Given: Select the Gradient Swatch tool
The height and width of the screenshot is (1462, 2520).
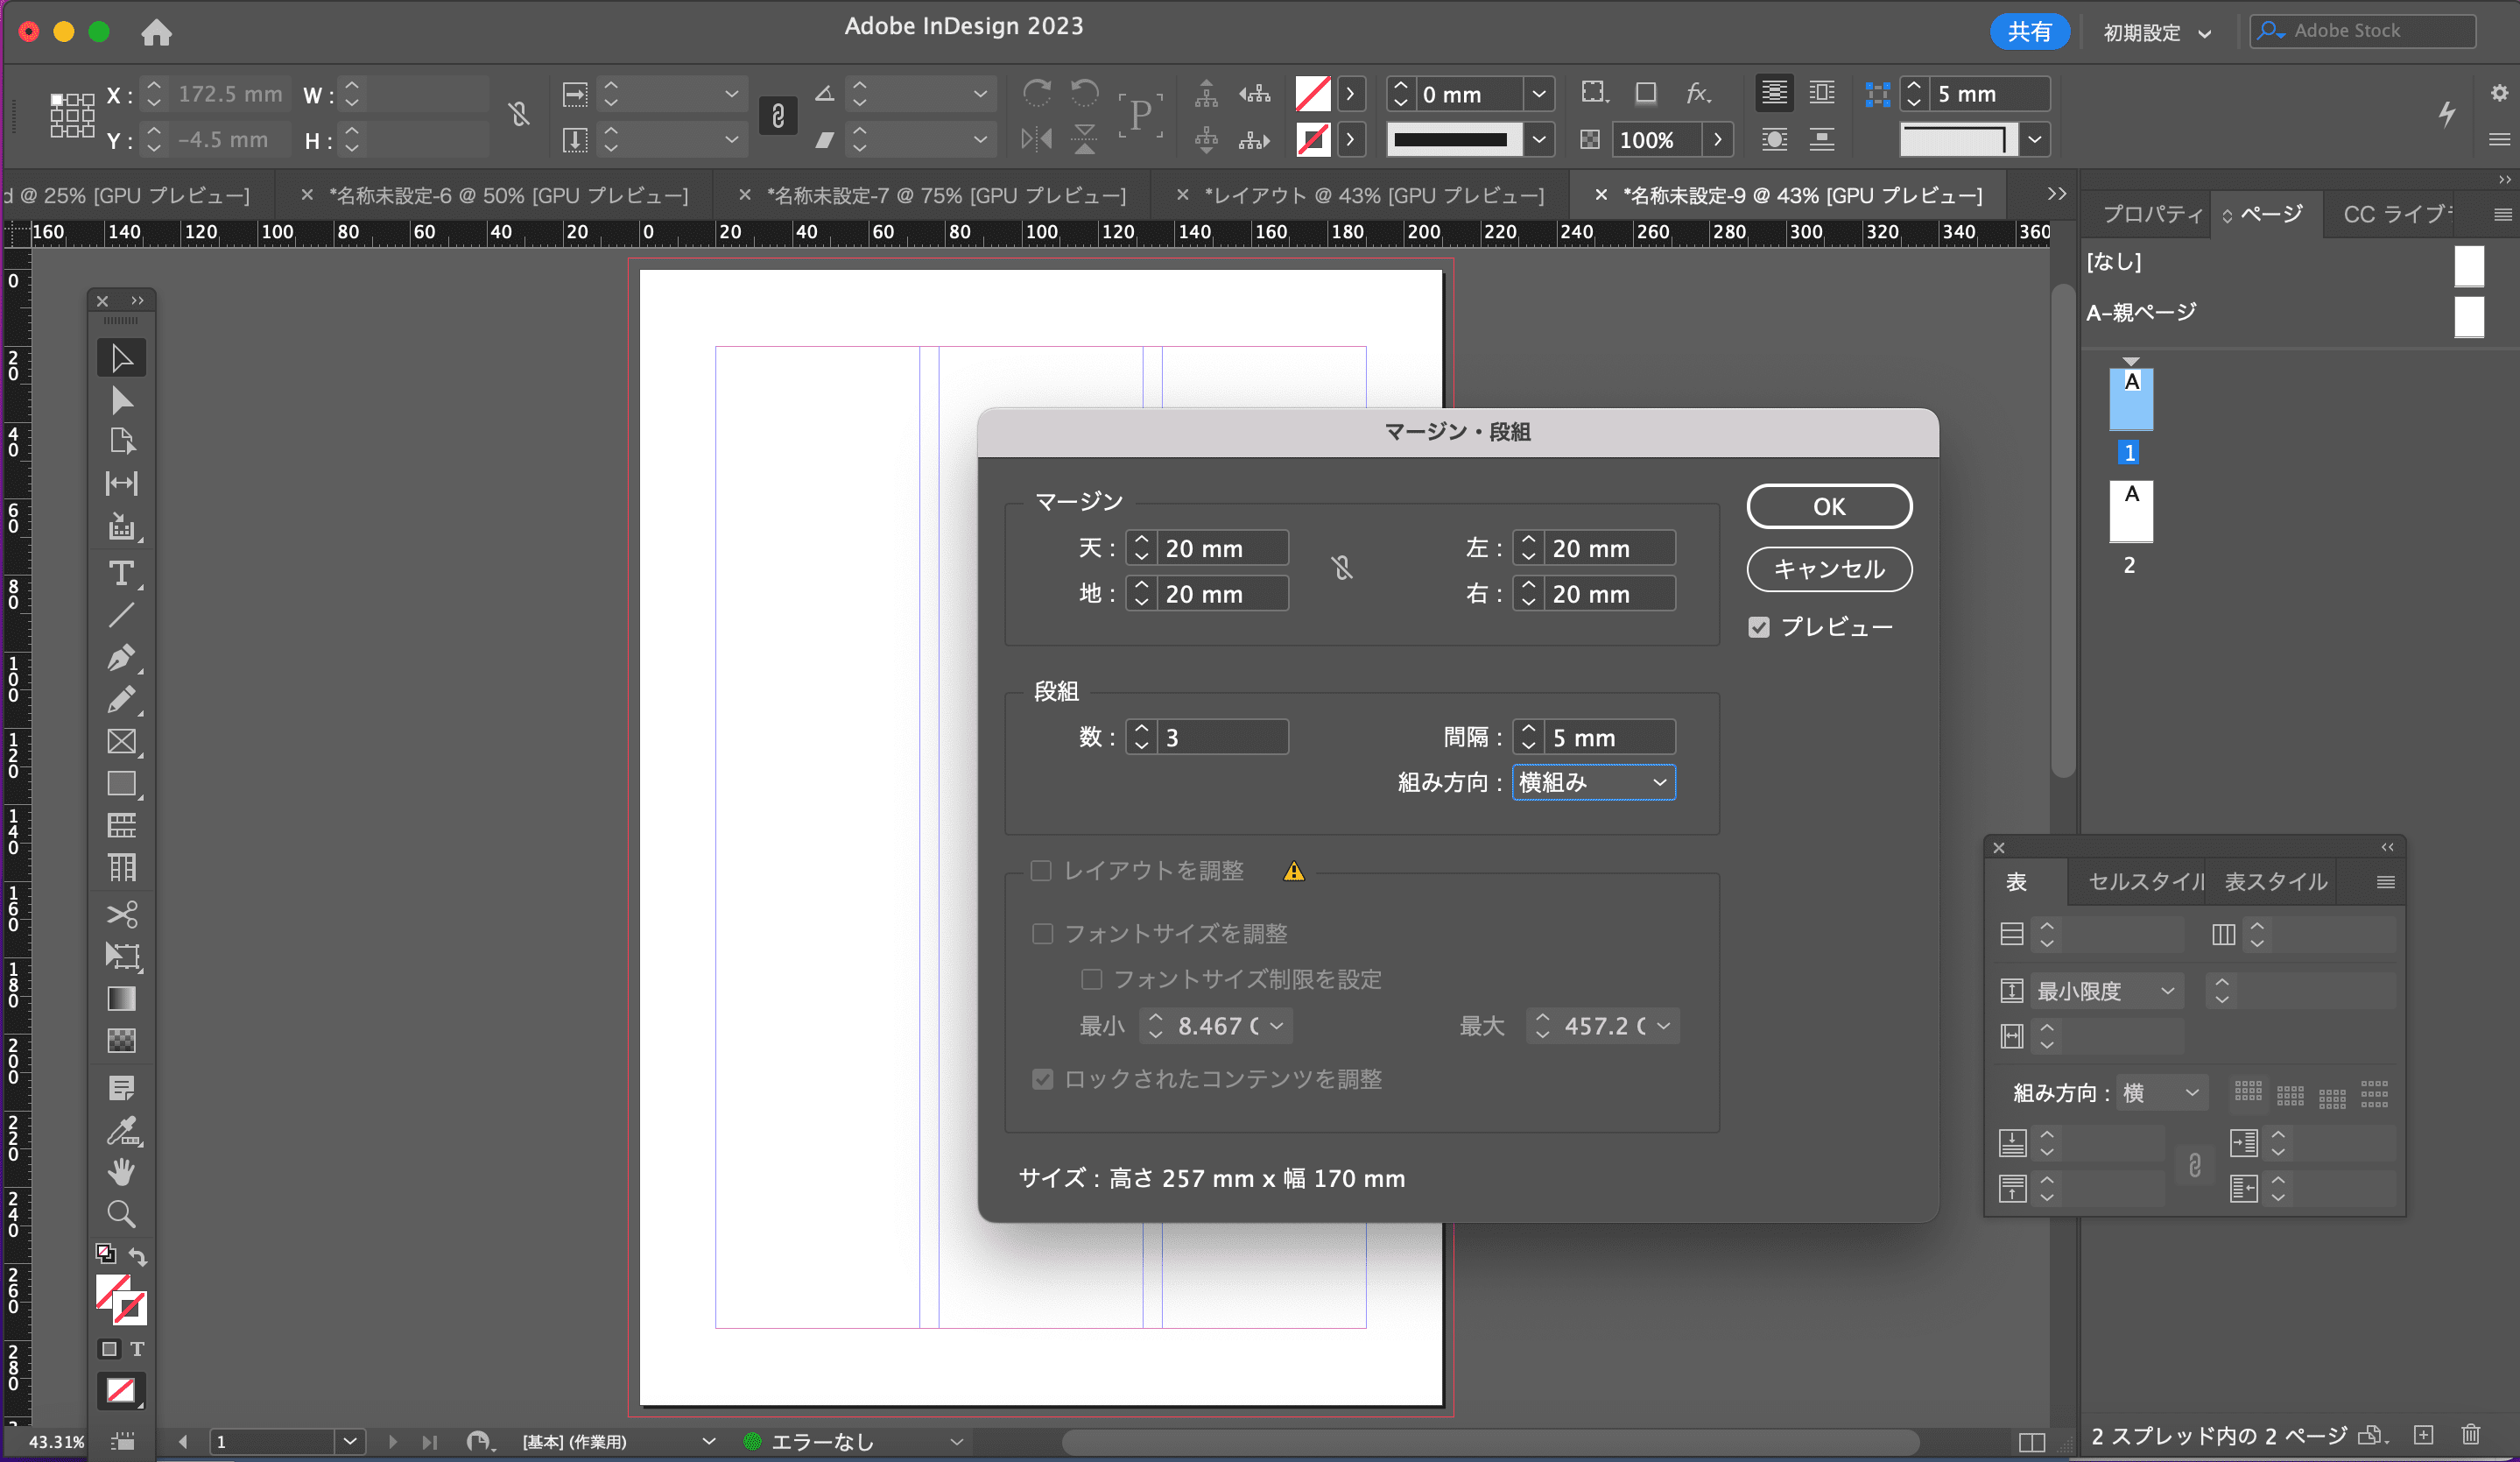Looking at the screenshot, I should [122, 999].
